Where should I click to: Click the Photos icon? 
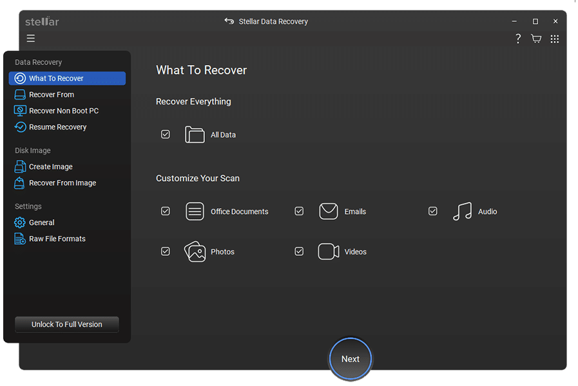195,251
